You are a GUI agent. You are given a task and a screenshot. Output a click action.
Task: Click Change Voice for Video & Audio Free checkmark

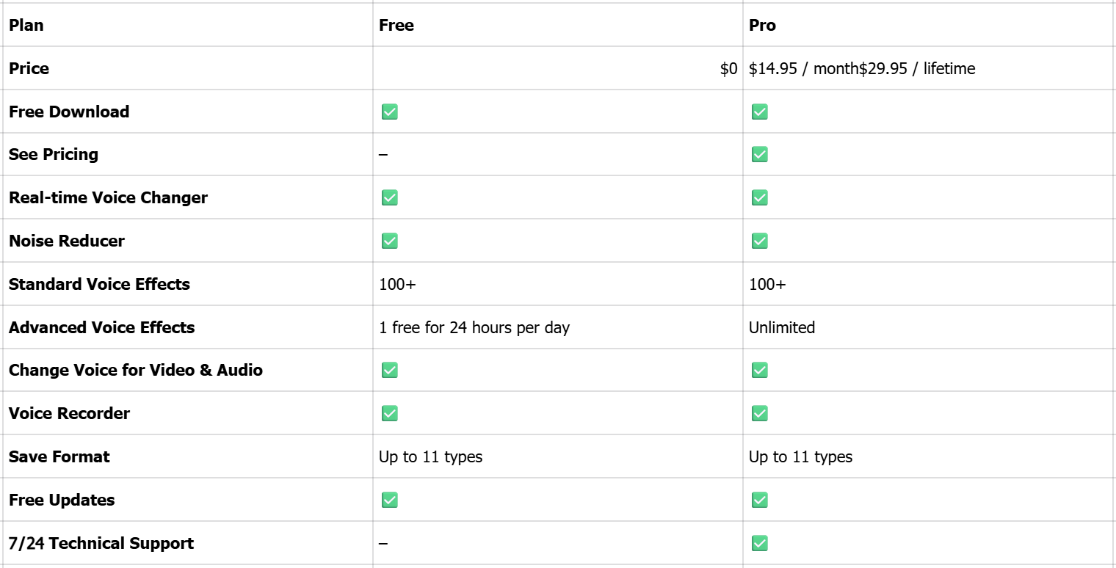[389, 370]
